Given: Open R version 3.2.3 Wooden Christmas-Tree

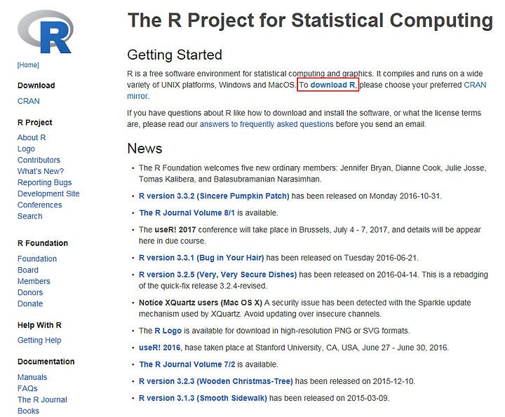Looking at the screenshot, I should pos(216,381).
